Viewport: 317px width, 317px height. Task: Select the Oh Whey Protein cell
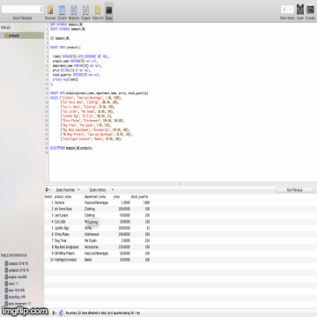(x=64, y=254)
